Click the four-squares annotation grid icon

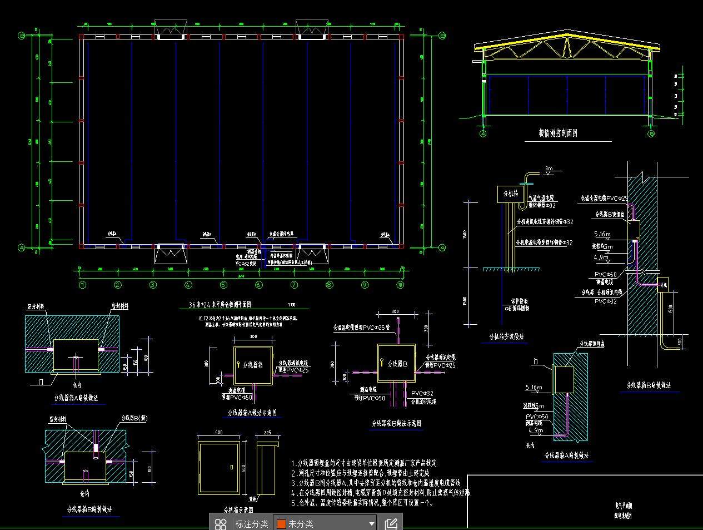(221, 523)
